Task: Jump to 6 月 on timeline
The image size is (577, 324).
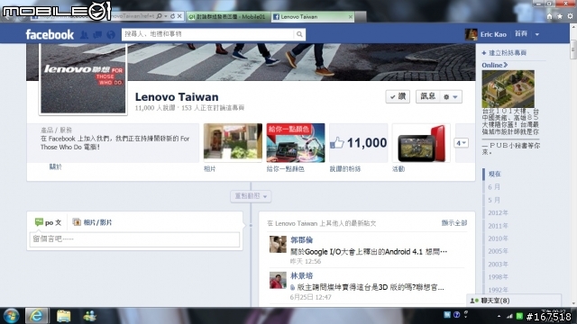Action: coord(494,187)
